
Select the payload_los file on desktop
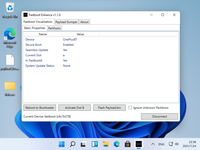tap(10, 62)
